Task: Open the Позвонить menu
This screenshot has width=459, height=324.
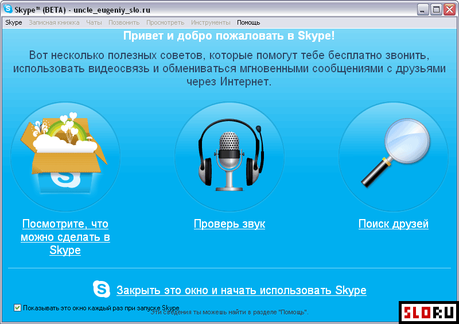Action: tap(124, 22)
